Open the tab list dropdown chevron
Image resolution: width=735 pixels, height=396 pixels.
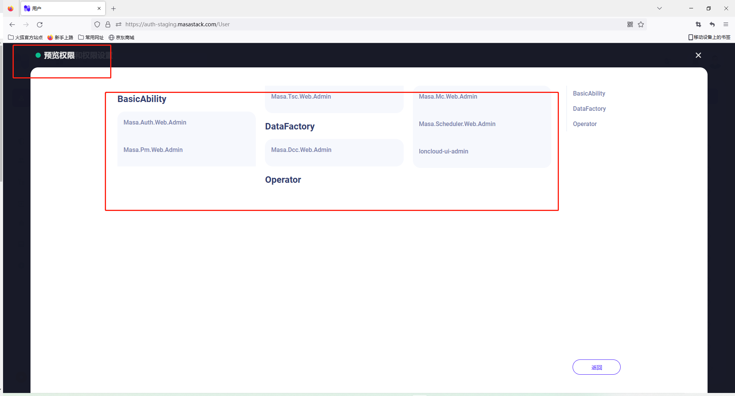click(x=659, y=8)
